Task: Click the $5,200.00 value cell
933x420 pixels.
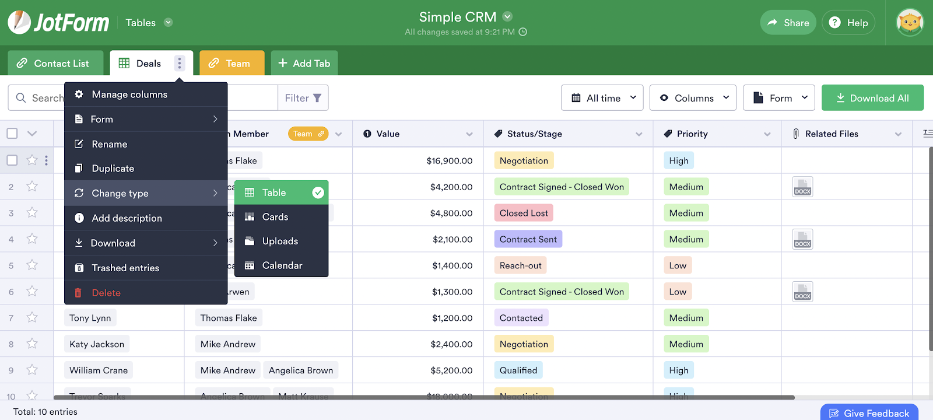Action: [418, 370]
